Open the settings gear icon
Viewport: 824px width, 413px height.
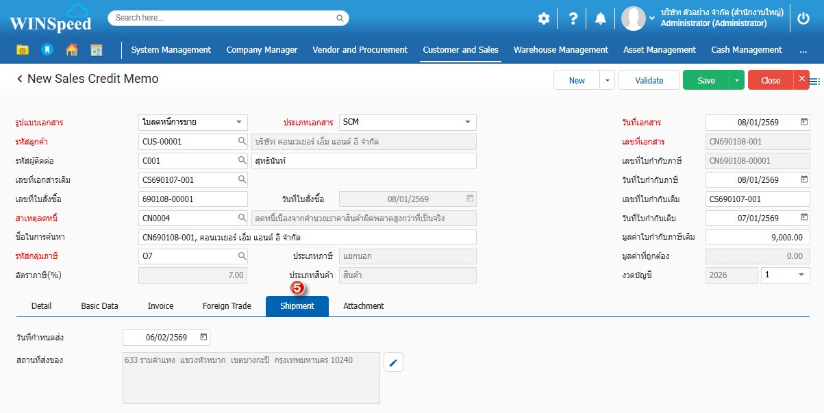543,18
